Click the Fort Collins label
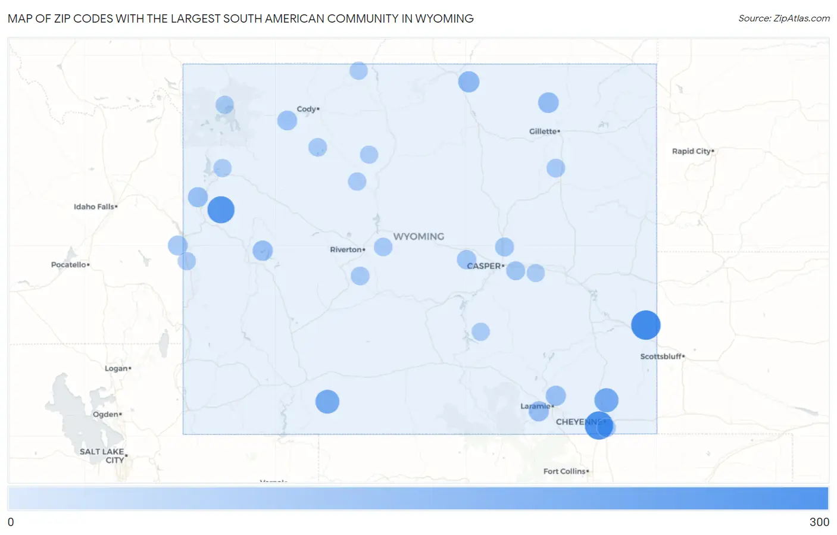This screenshot has height=535, width=837. pyautogui.click(x=566, y=471)
